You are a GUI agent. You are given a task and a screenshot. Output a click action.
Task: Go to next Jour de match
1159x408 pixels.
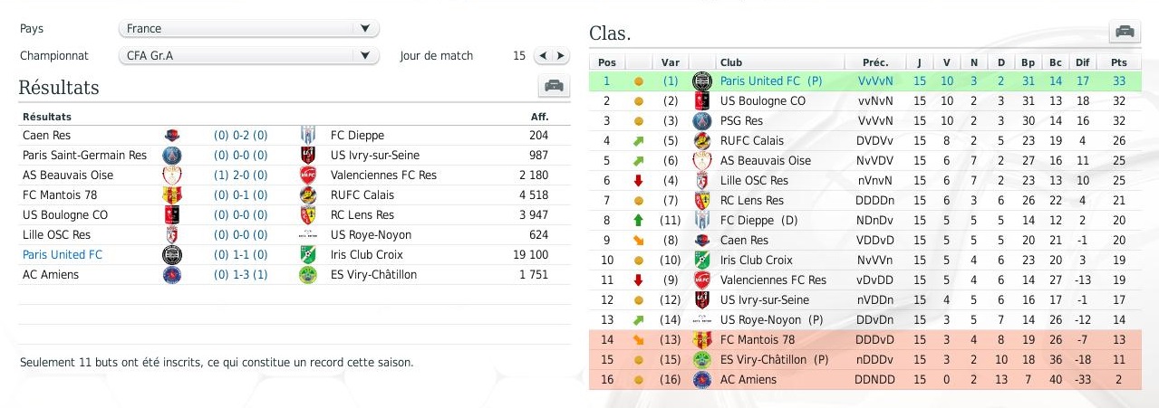coord(561,56)
